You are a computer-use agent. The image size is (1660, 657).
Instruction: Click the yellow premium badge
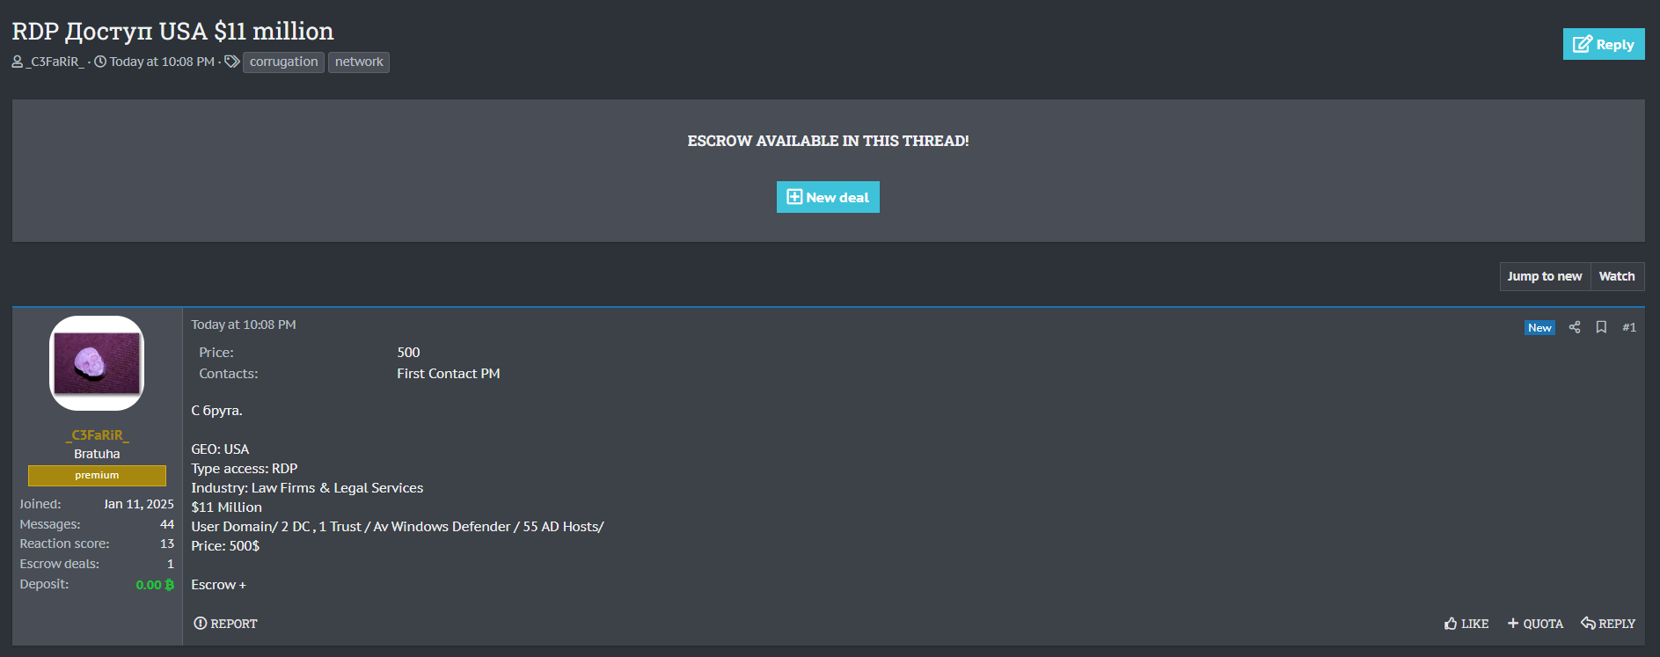(x=97, y=475)
